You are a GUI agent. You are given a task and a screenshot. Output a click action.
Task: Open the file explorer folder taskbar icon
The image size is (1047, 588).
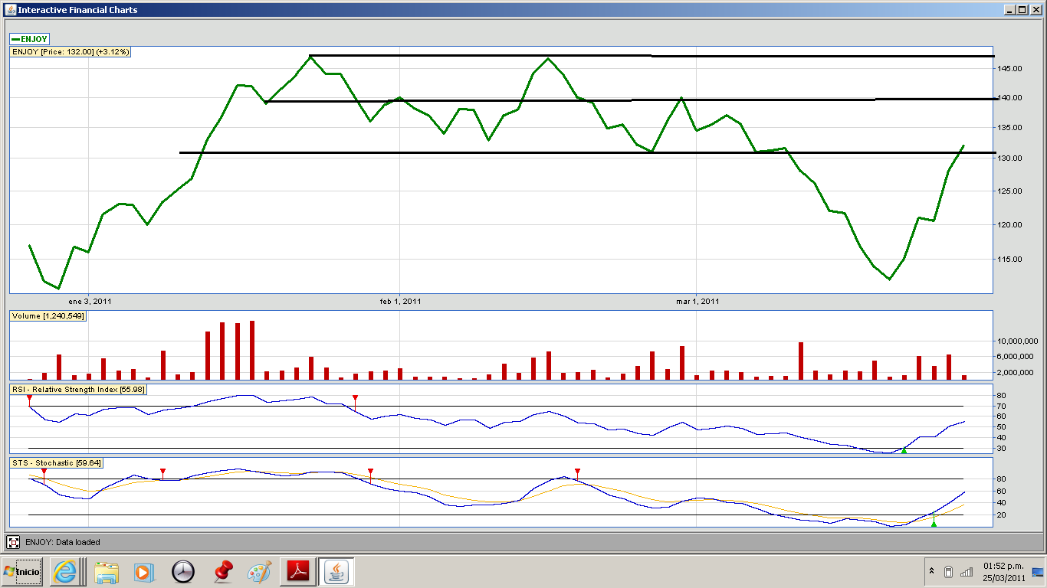tap(107, 572)
